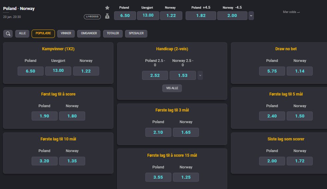Switch to the VINNER tab
The width and height of the screenshot is (327, 189).
[x=66, y=33]
